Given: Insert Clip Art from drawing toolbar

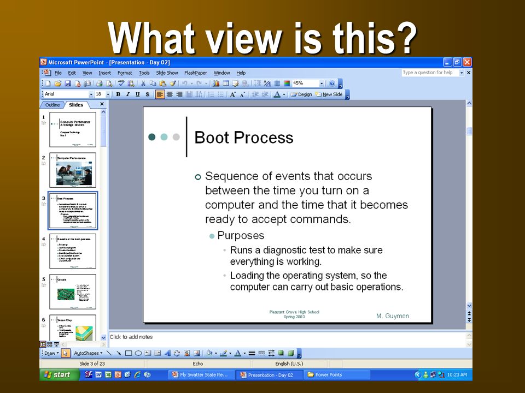Looking at the screenshot, I should pos(187,353).
